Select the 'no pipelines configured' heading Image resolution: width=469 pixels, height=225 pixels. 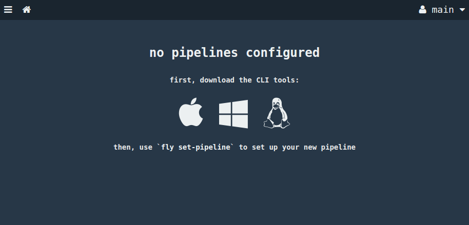(234, 53)
